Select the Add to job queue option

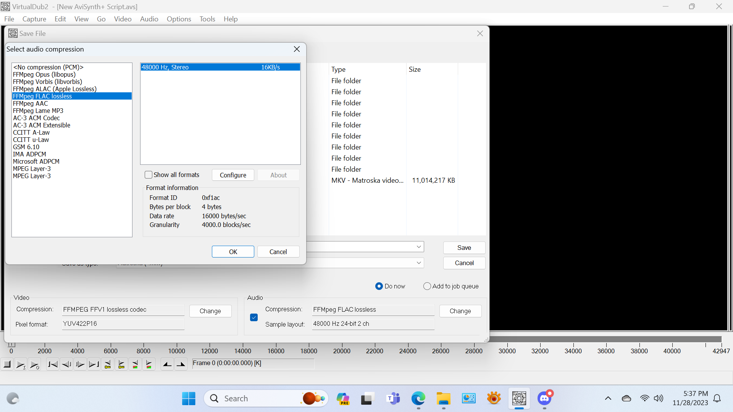[427, 286]
